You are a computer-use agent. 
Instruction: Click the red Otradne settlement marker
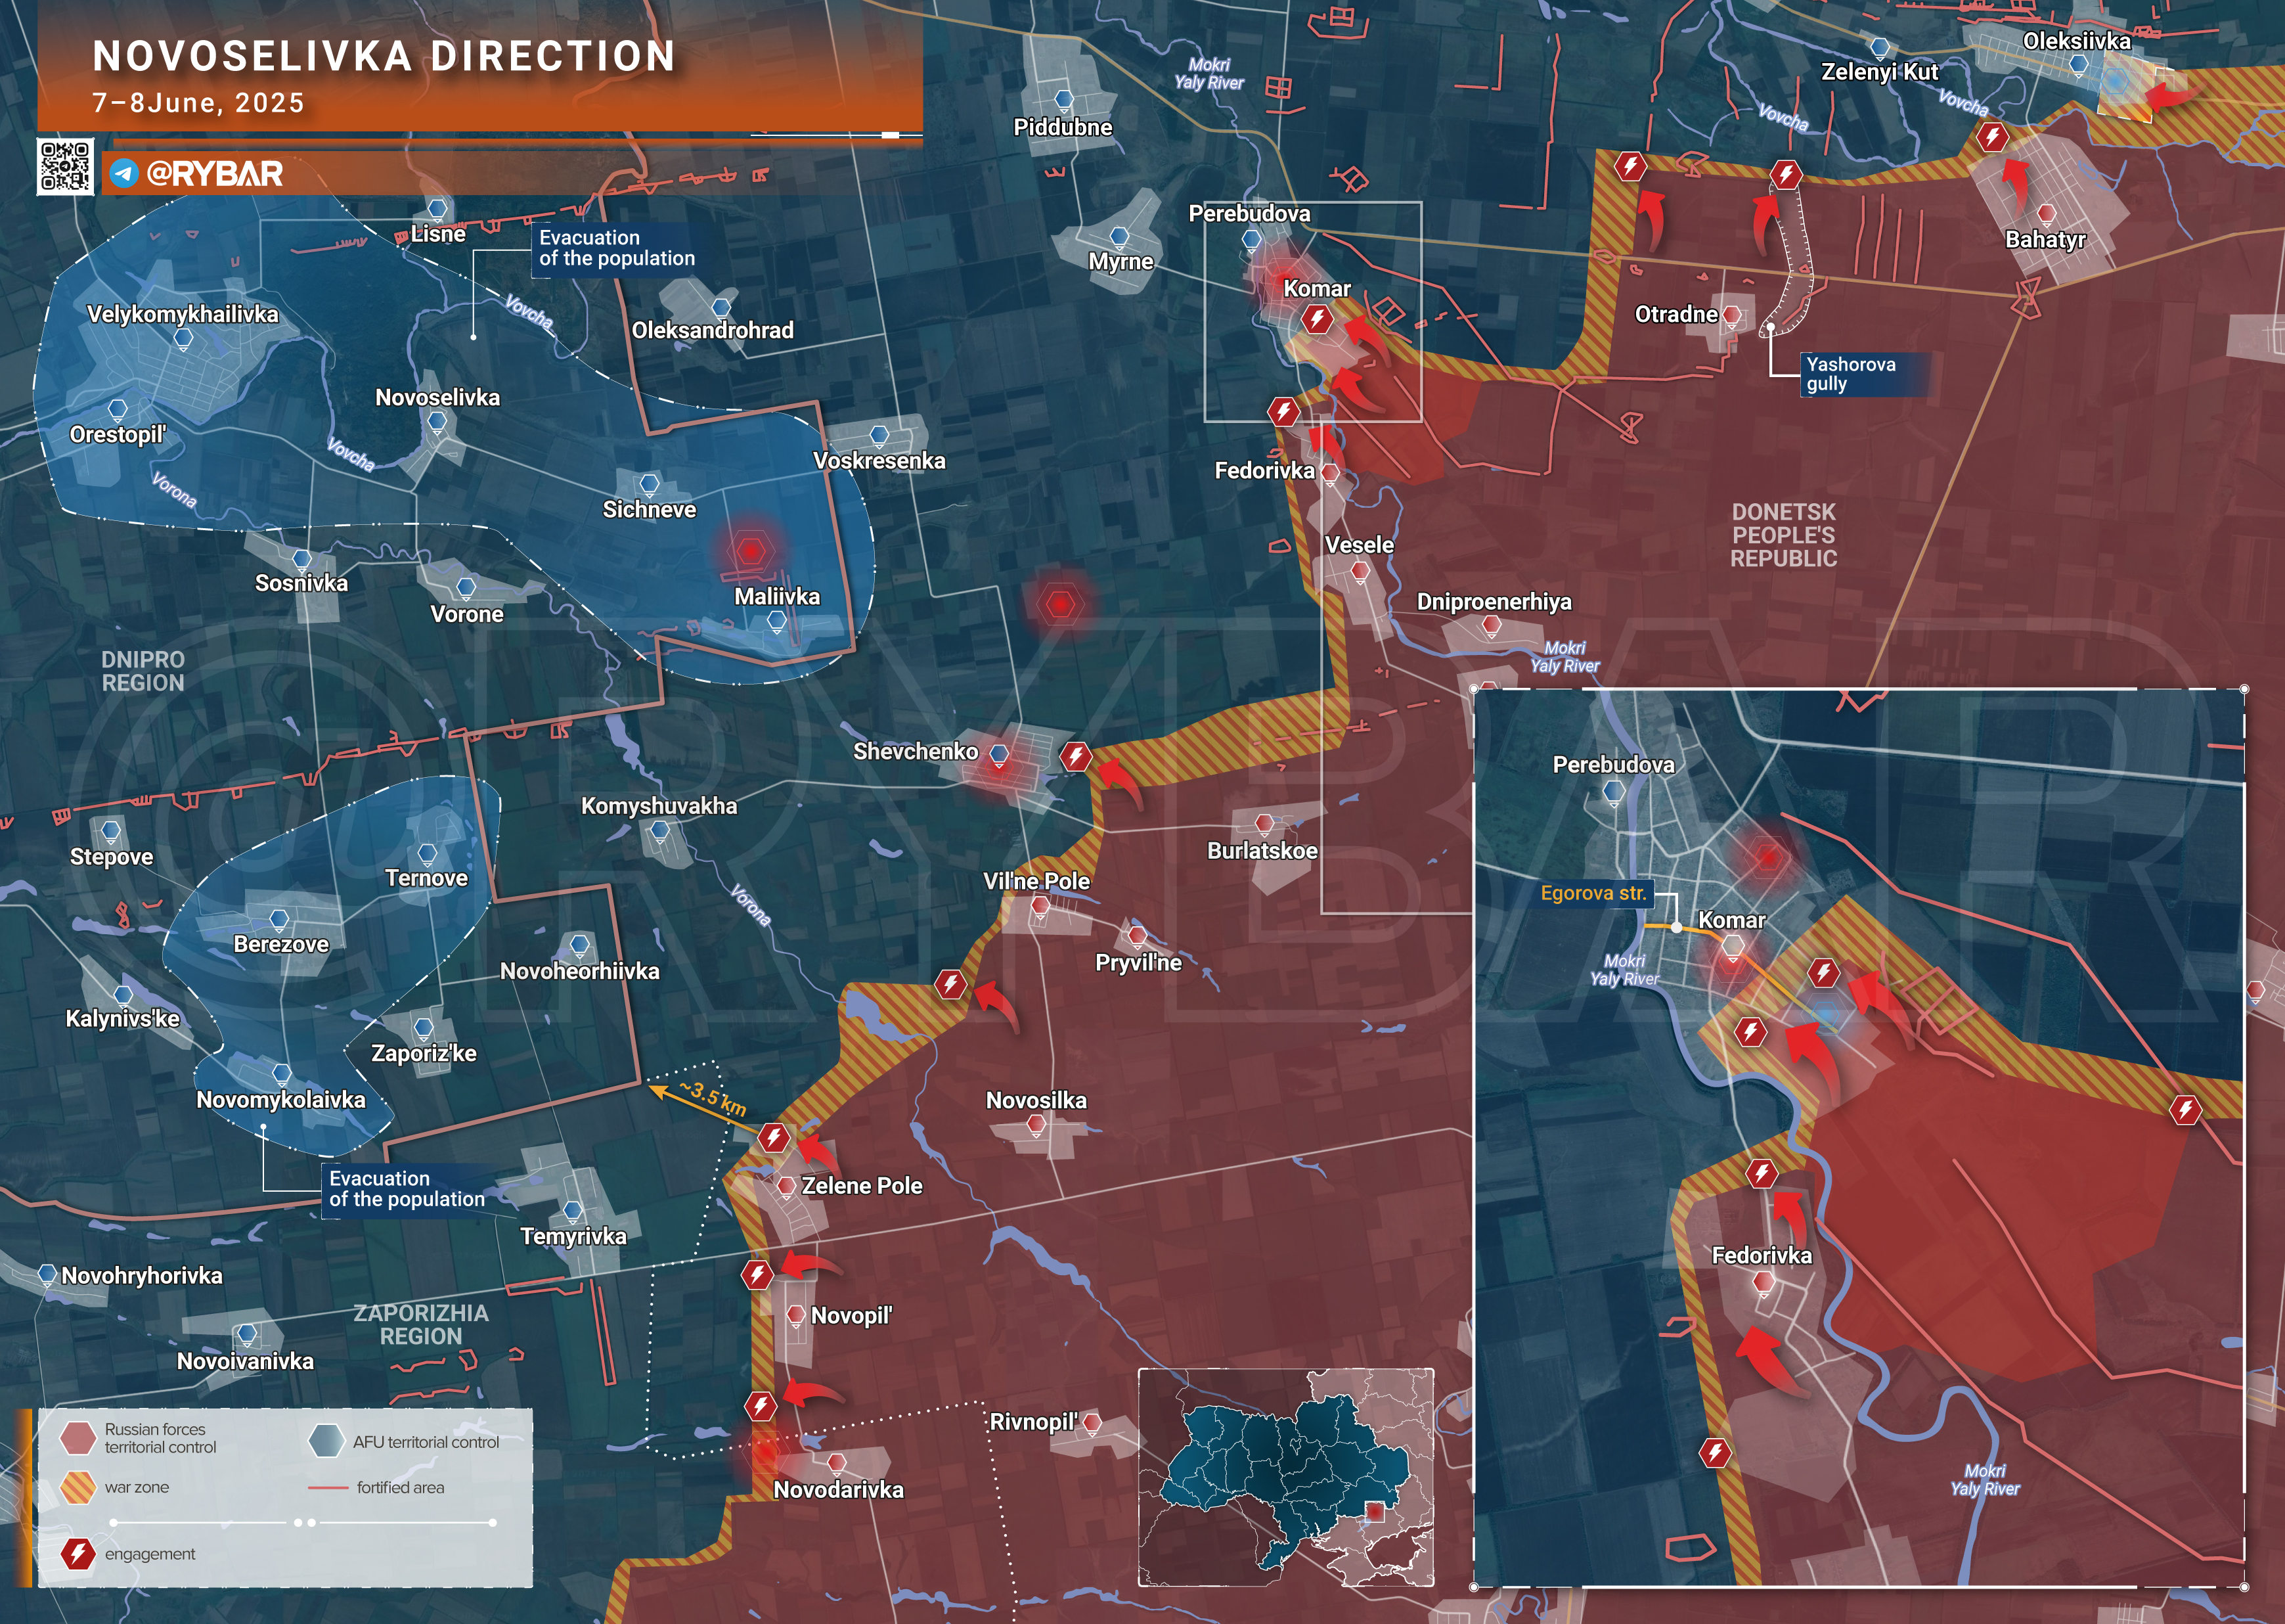point(1731,316)
